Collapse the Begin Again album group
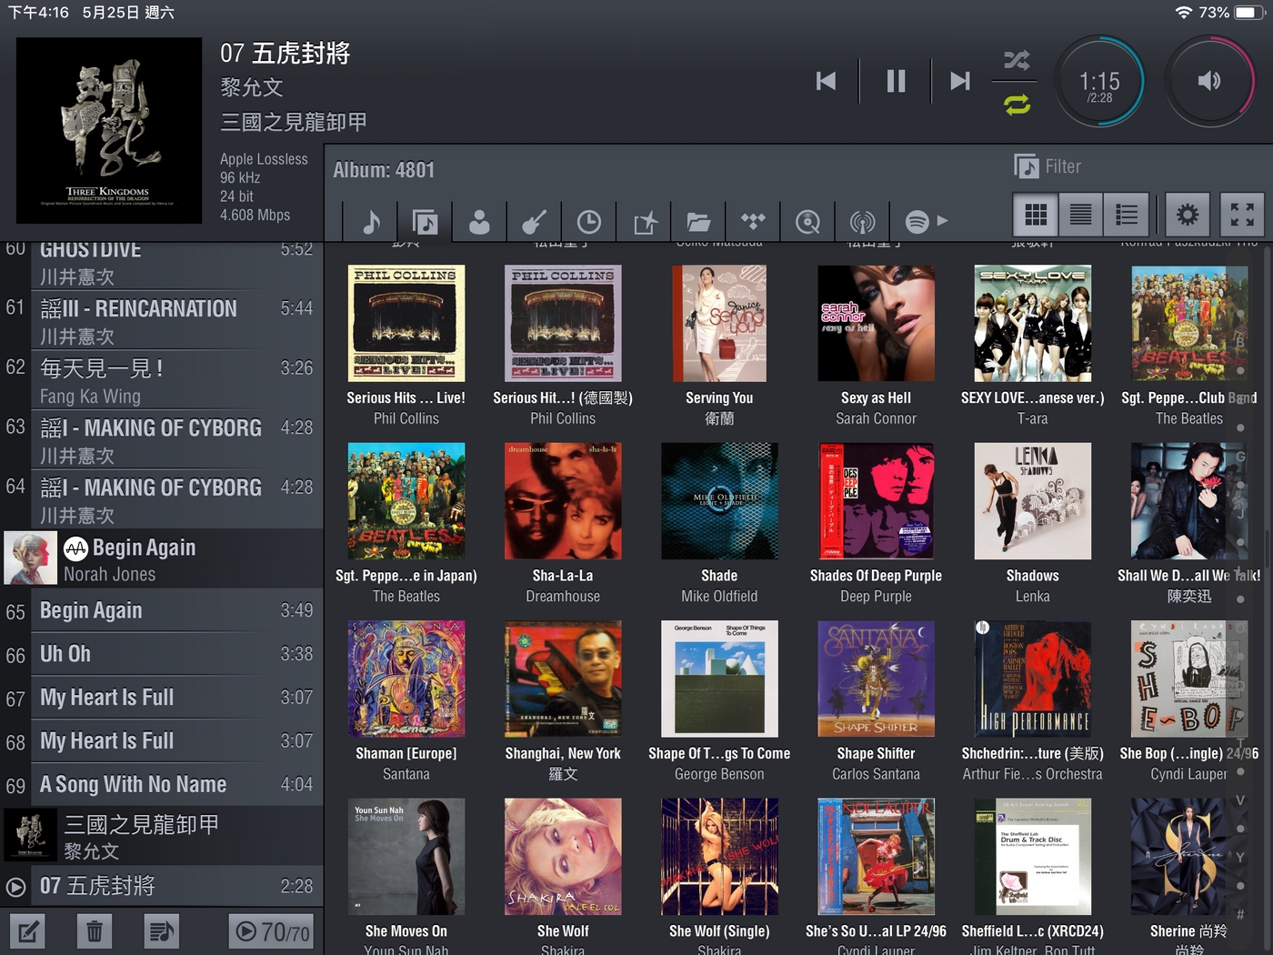 [164, 559]
